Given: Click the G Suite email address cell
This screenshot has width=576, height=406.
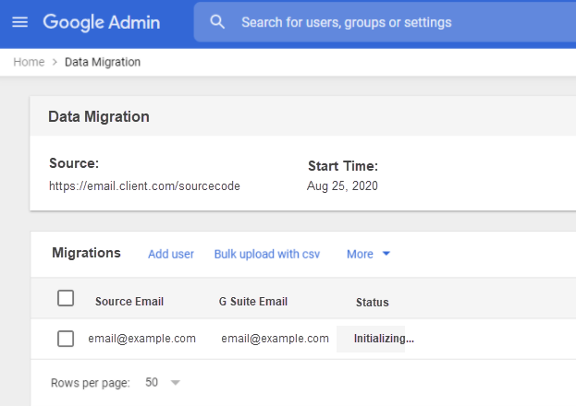Looking at the screenshot, I should (275, 339).
